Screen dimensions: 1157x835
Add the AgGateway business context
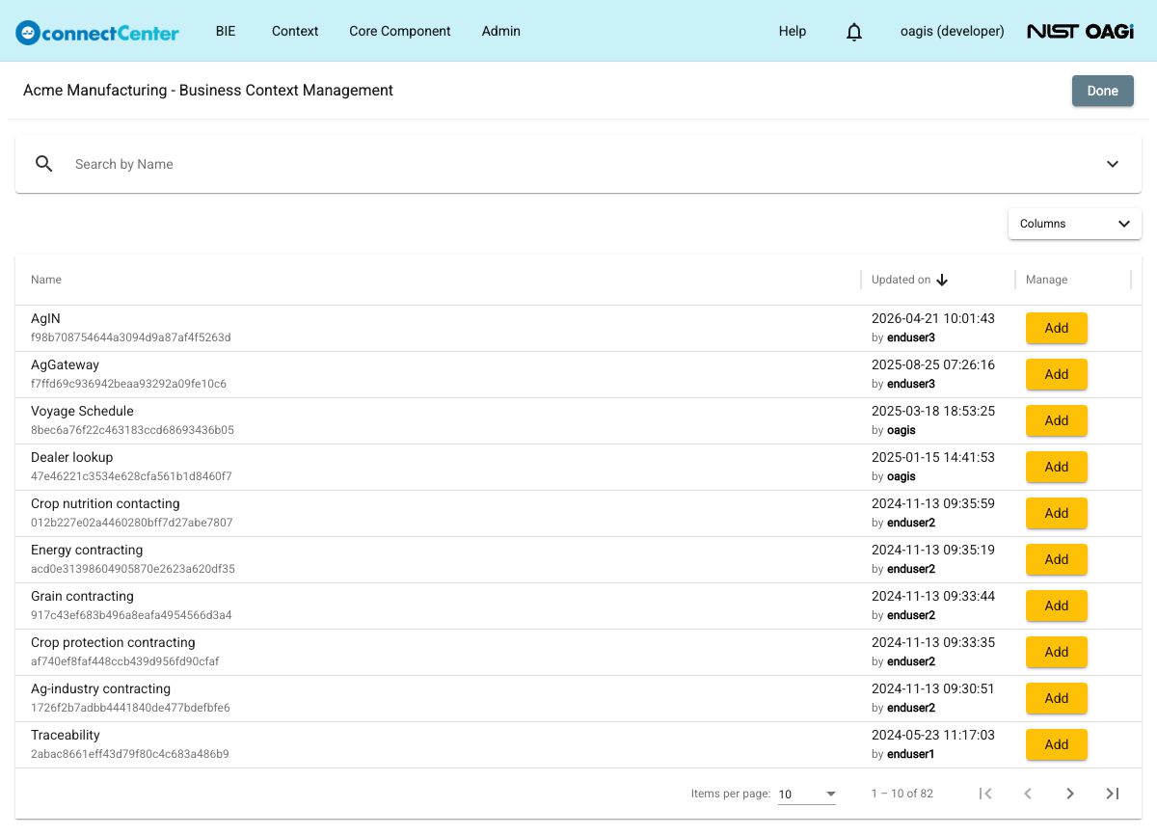tap(1057, 374)
